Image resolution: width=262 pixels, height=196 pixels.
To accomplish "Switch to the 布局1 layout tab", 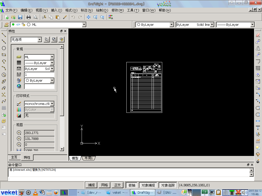I will pos(89,158).
